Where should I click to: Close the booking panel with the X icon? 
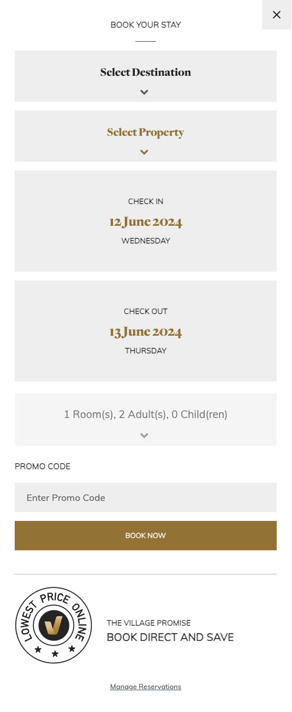277,15
